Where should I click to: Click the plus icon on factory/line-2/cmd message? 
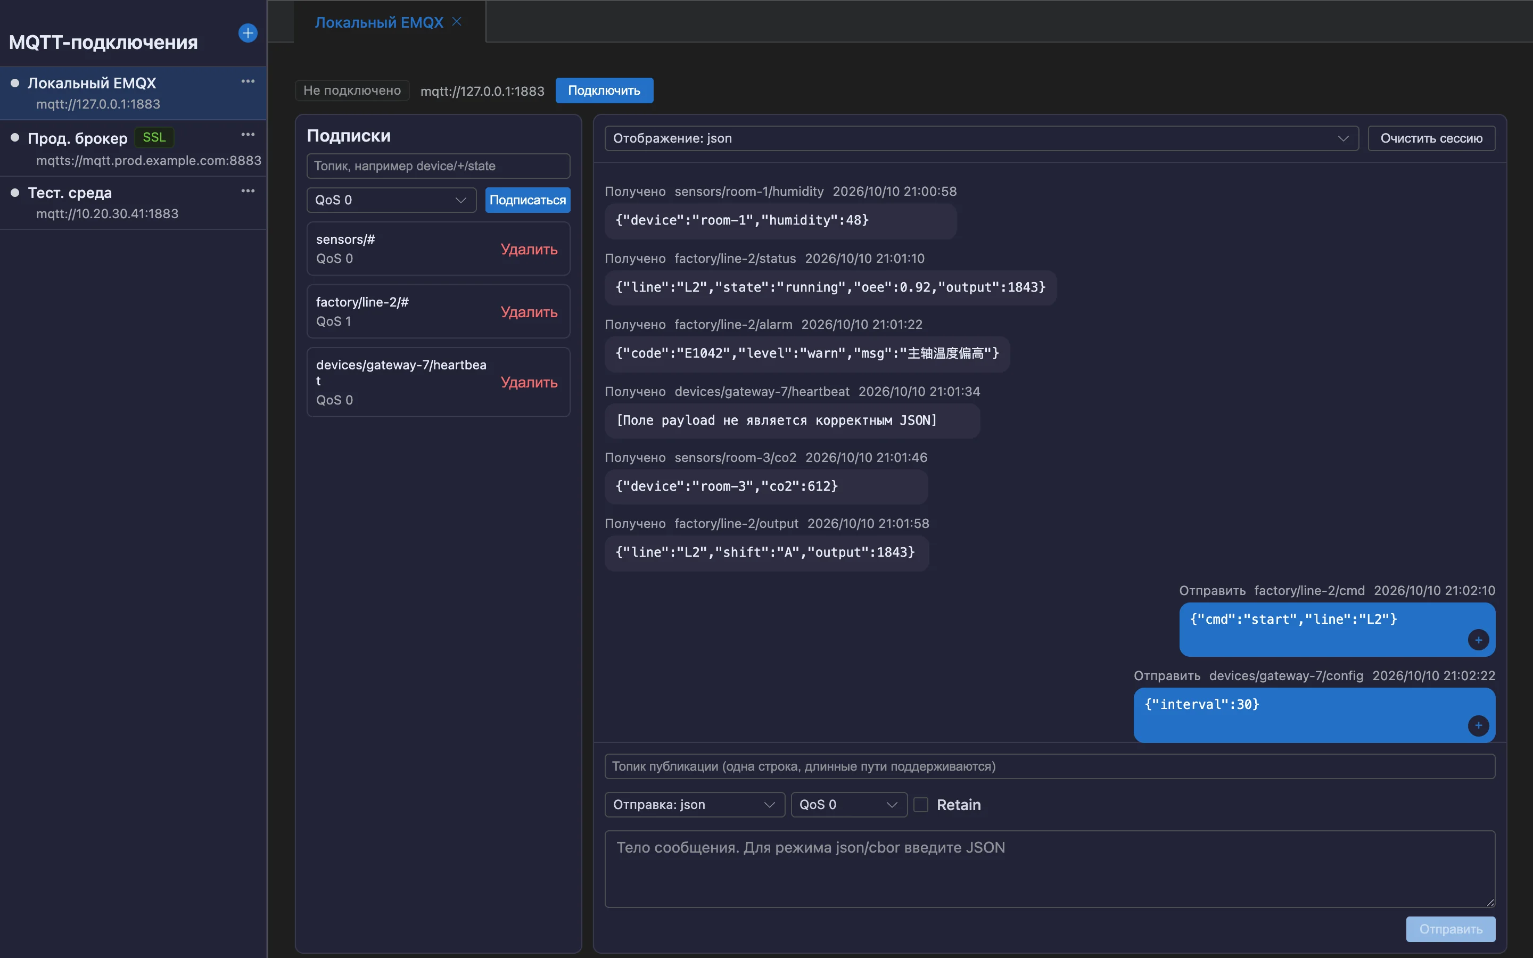tap(1478, 640)
